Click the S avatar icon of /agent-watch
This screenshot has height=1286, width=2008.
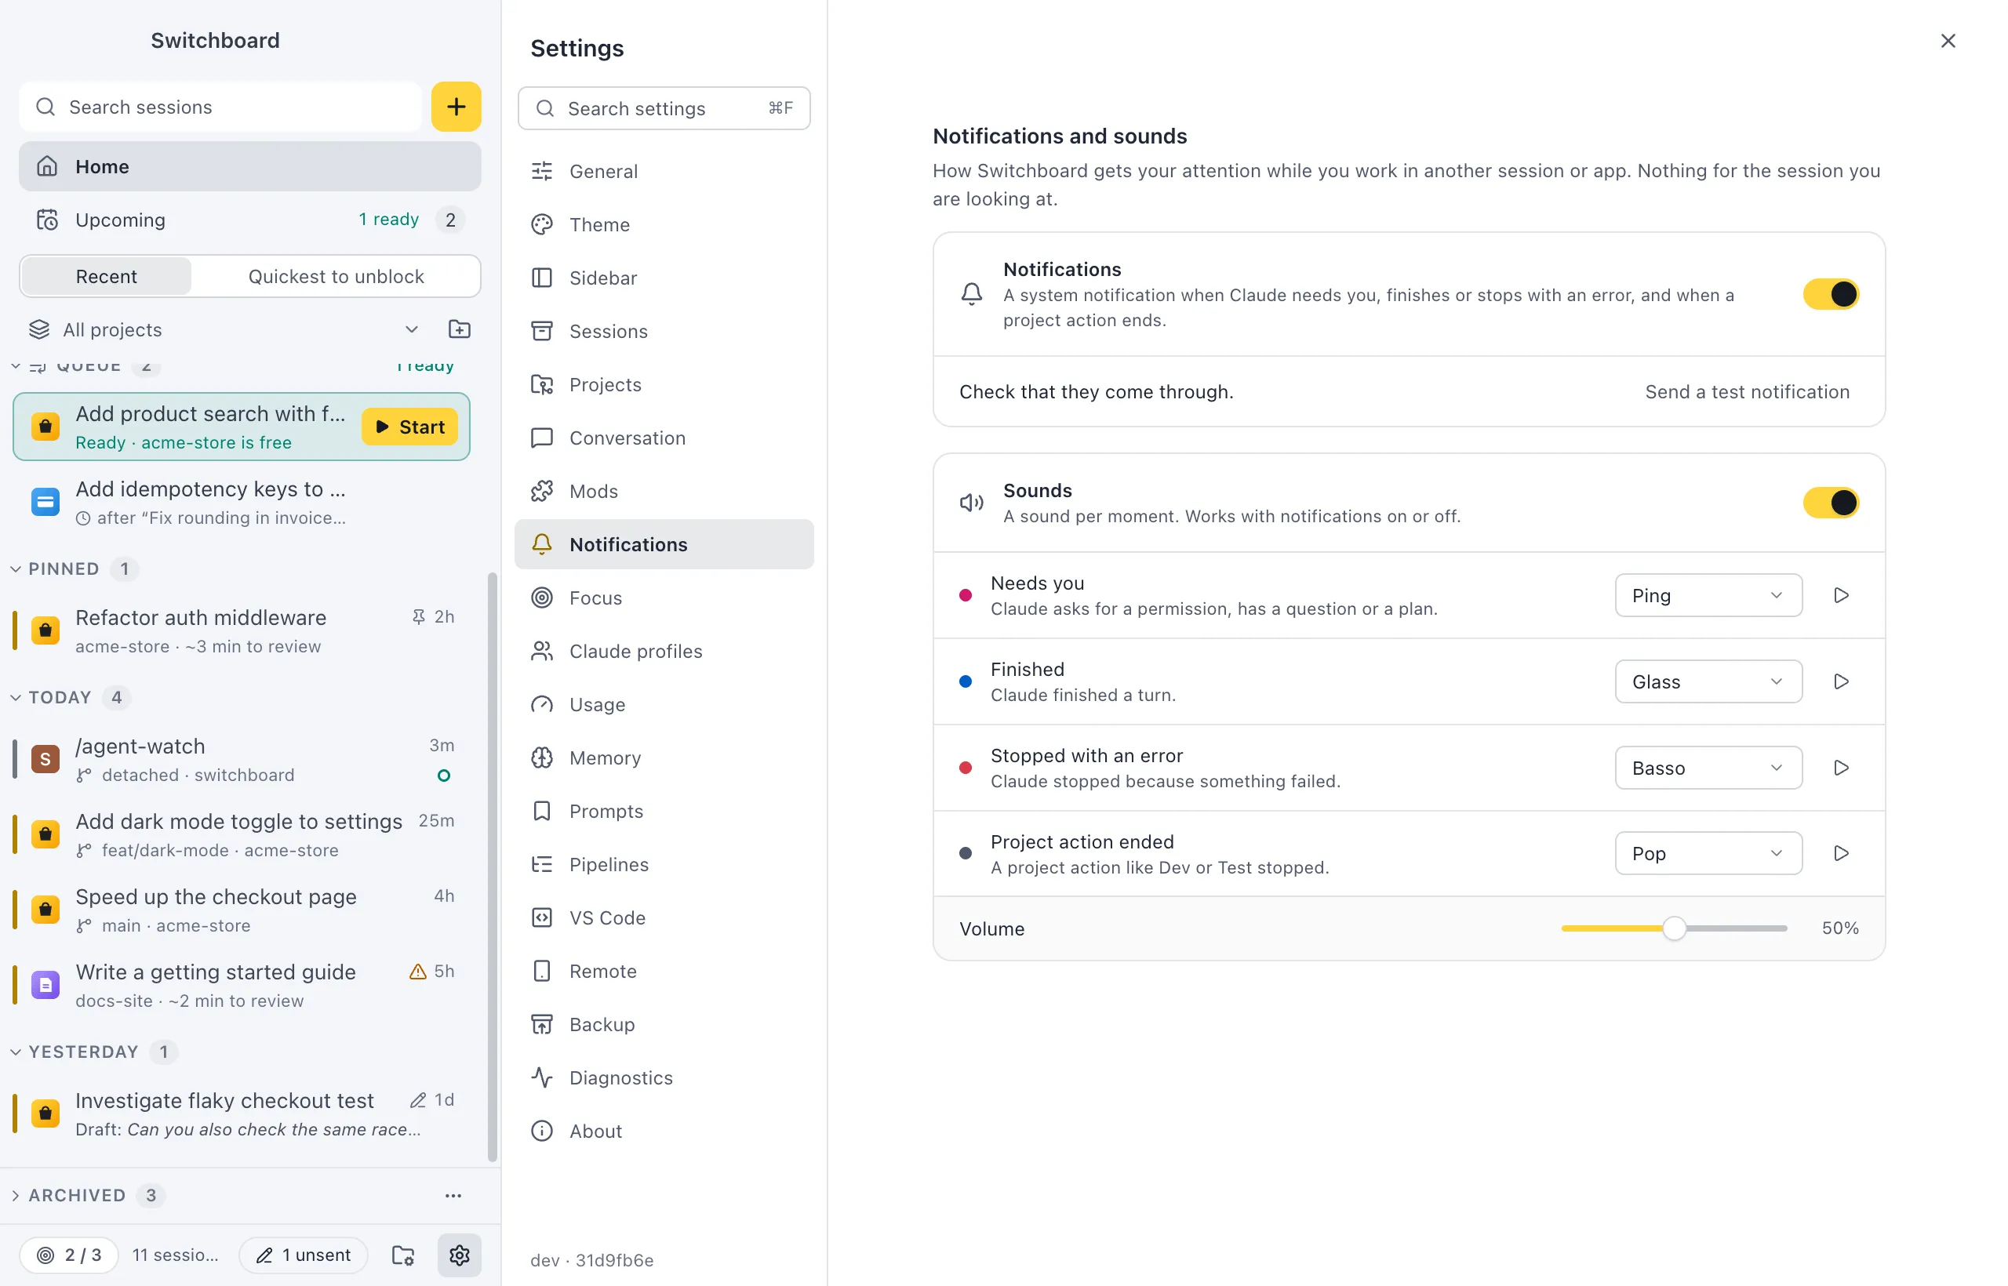(x=46, y=758)
